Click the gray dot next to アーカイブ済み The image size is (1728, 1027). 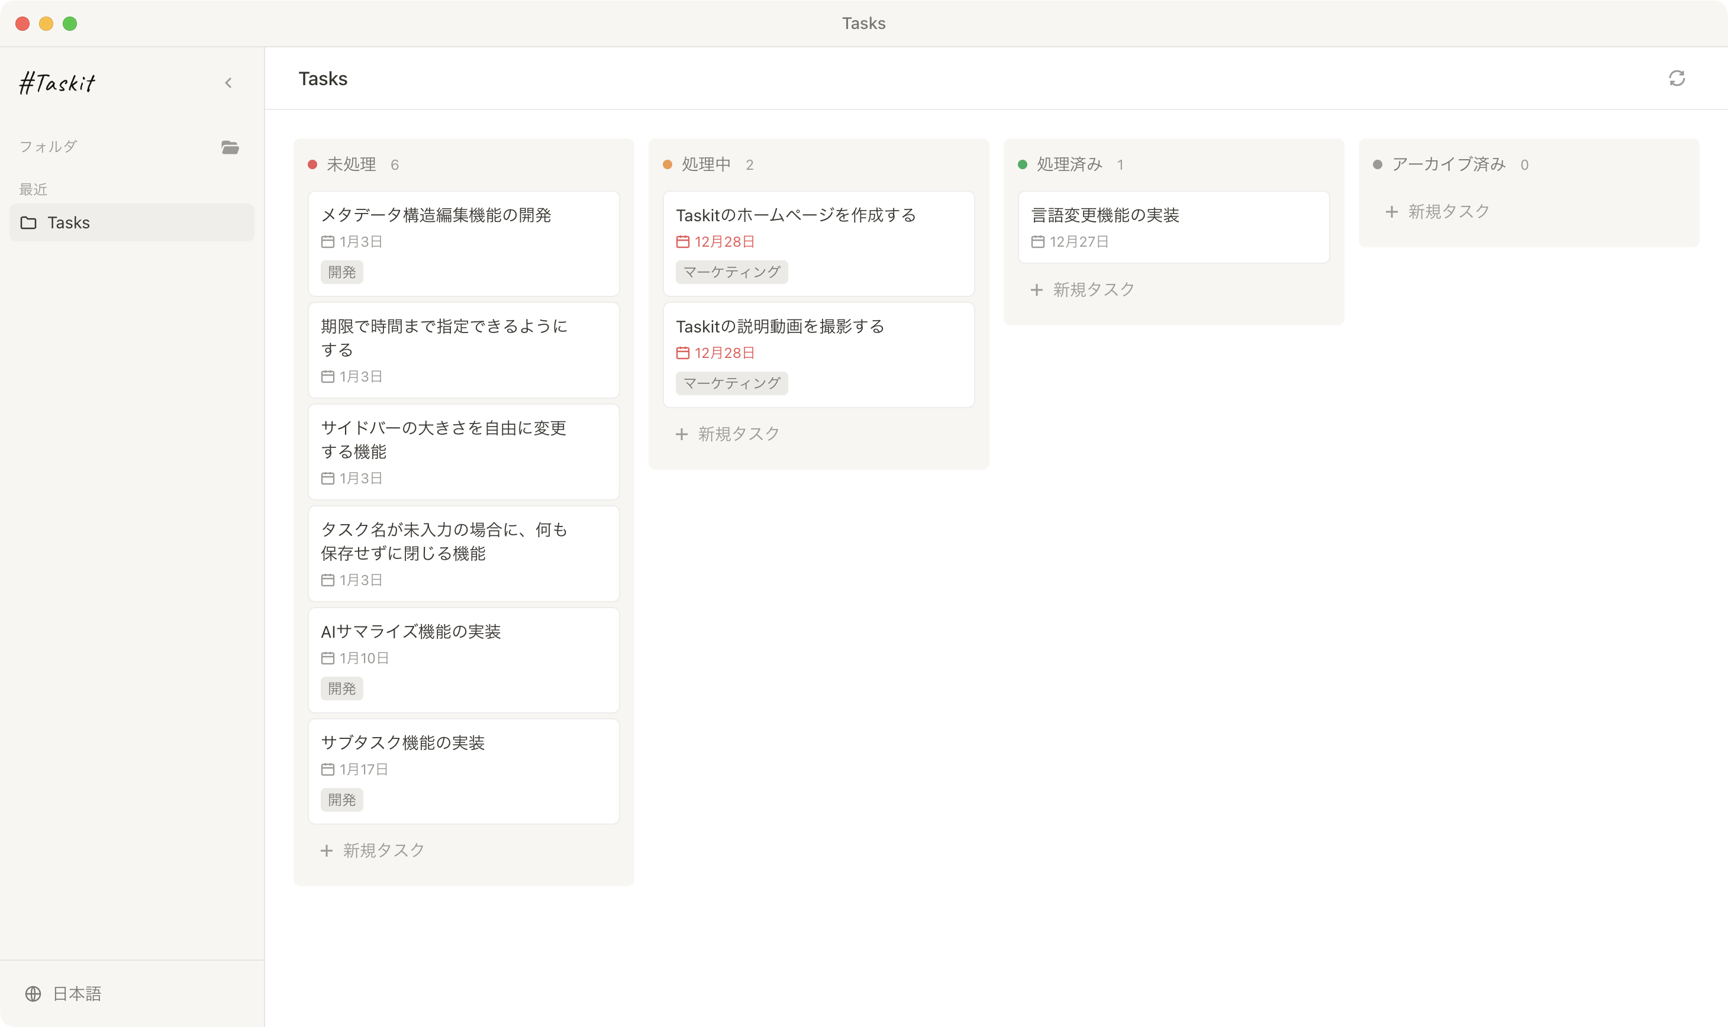pyautogui.click(x=1378, y=164)
